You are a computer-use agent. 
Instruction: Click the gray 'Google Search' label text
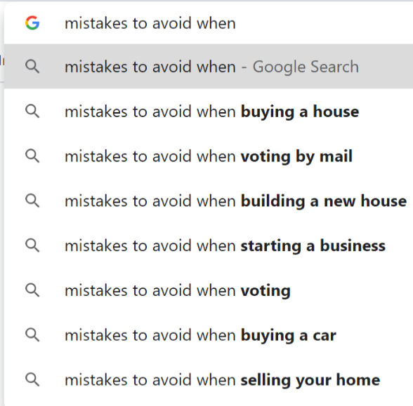tap(306, 67)
